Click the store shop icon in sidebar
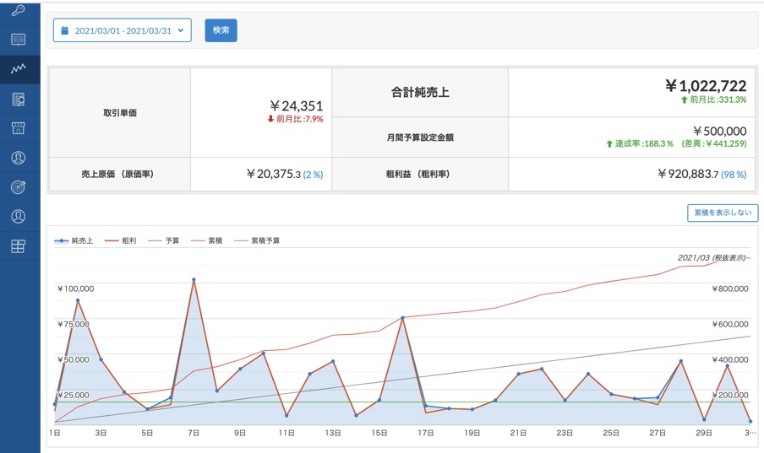 [x=18, y=128]
